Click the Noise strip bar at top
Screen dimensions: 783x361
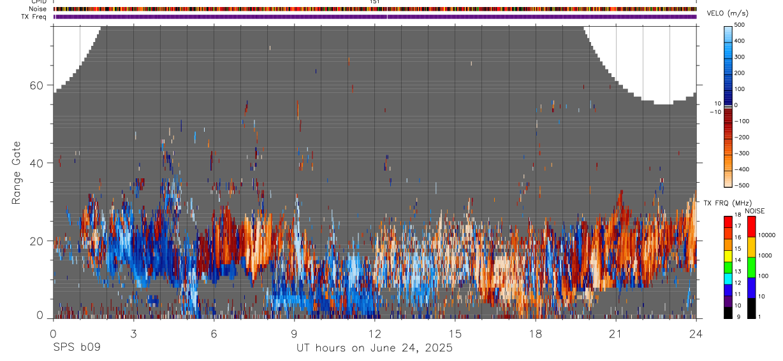(375, 9)
